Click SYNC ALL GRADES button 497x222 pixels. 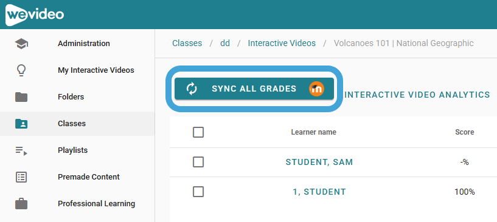[254, 89]
